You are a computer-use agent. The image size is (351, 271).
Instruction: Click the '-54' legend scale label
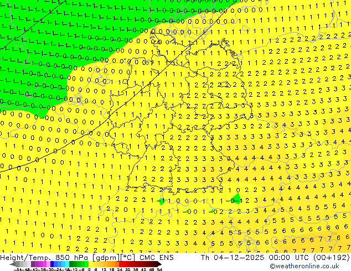pos(18,270)
